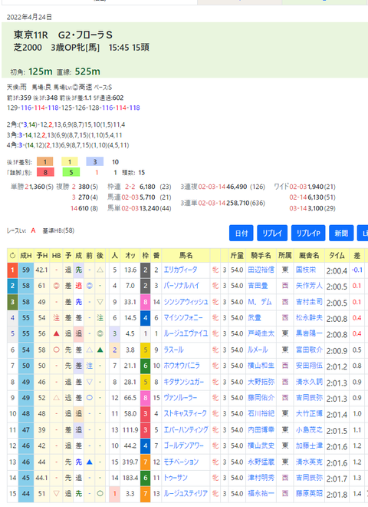
Task: Open trainer 吉村圭司 link
Action: click(x=309, y=302)
